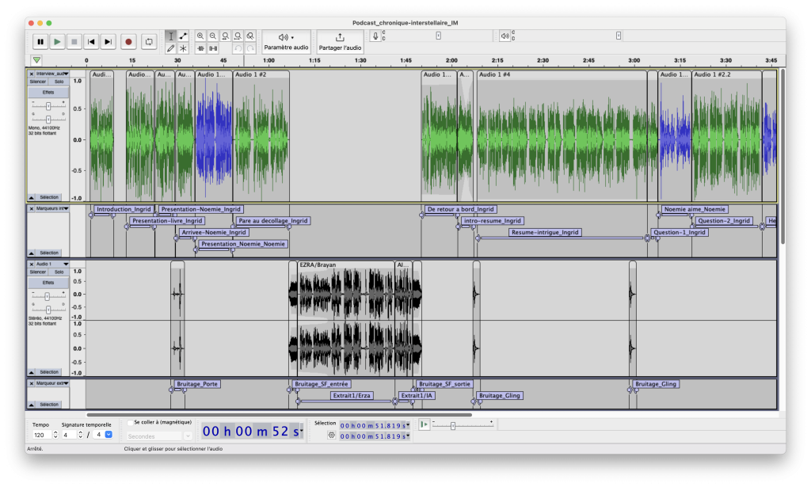Viewport: 811px width, 487px height.
Task: Click the microphone record meter icon
Action: 375,36
